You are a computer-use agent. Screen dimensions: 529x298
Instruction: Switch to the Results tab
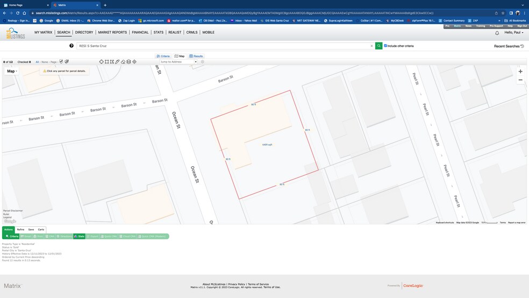pyautogui.click(x=196, y=56)
